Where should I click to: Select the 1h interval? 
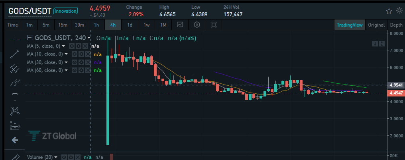click(x=96, y=25)
